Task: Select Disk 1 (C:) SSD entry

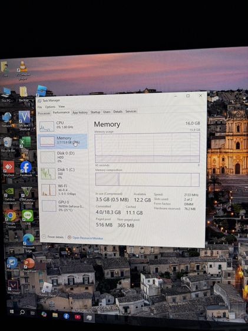Action: click(63, 173)
